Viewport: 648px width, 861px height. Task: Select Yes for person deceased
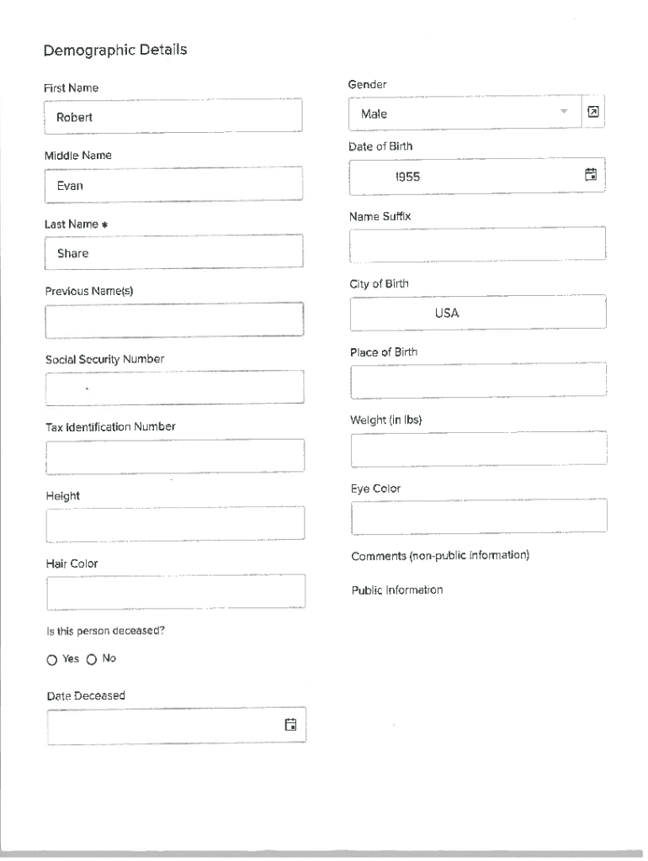[x=52, y=660]
